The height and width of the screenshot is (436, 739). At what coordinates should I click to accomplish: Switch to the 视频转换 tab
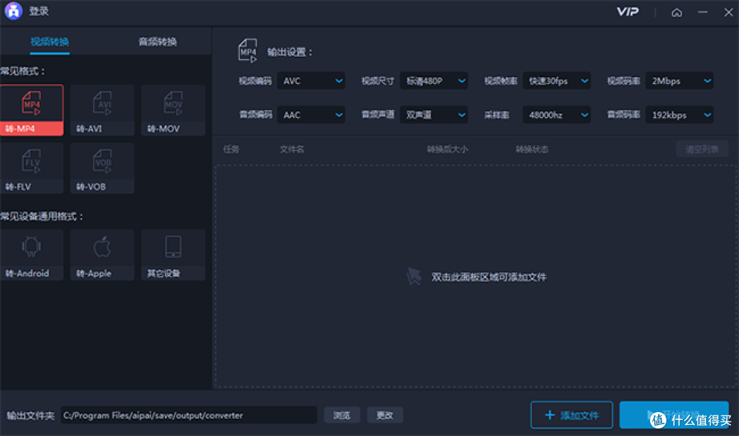point(49,42)
